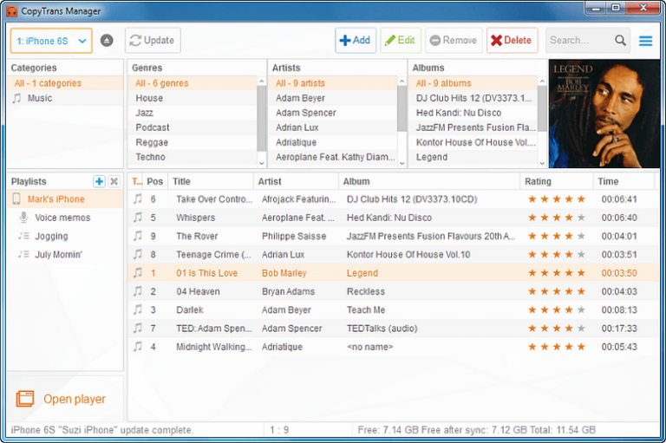Sort tracks by Artist column header

coord(296,181)
